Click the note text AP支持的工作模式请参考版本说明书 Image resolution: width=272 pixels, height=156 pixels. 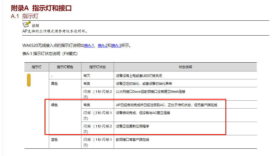(x=55, y=31)
